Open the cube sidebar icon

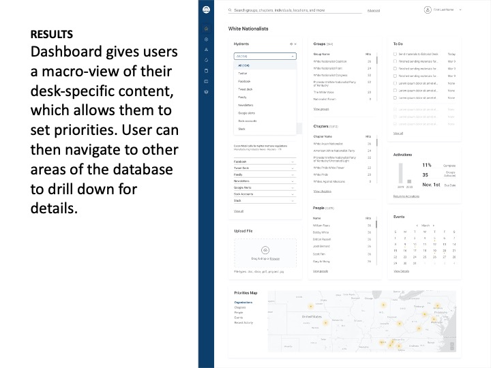pos(207,92)
